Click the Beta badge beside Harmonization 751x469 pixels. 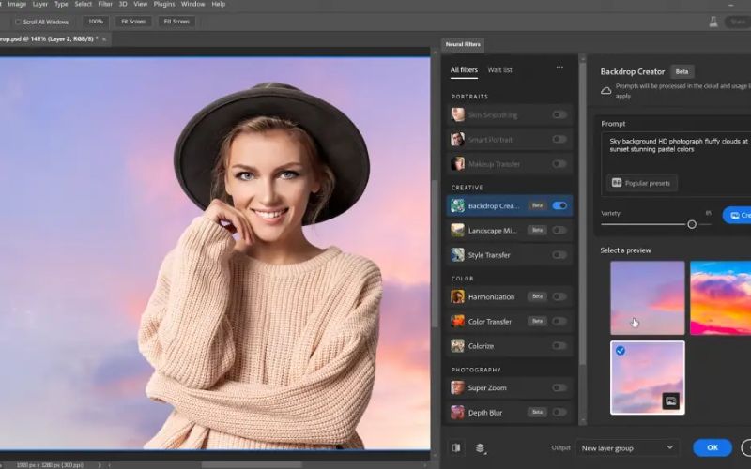tap(537, 296)
